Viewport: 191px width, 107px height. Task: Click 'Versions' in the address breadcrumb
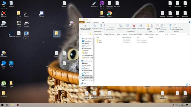(x=125, y=34)
